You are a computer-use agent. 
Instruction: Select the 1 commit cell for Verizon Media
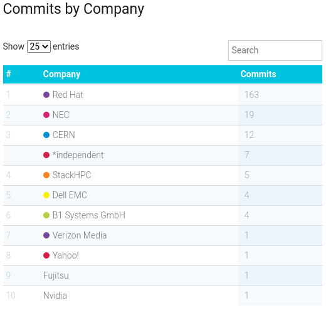tap(280, 235)
